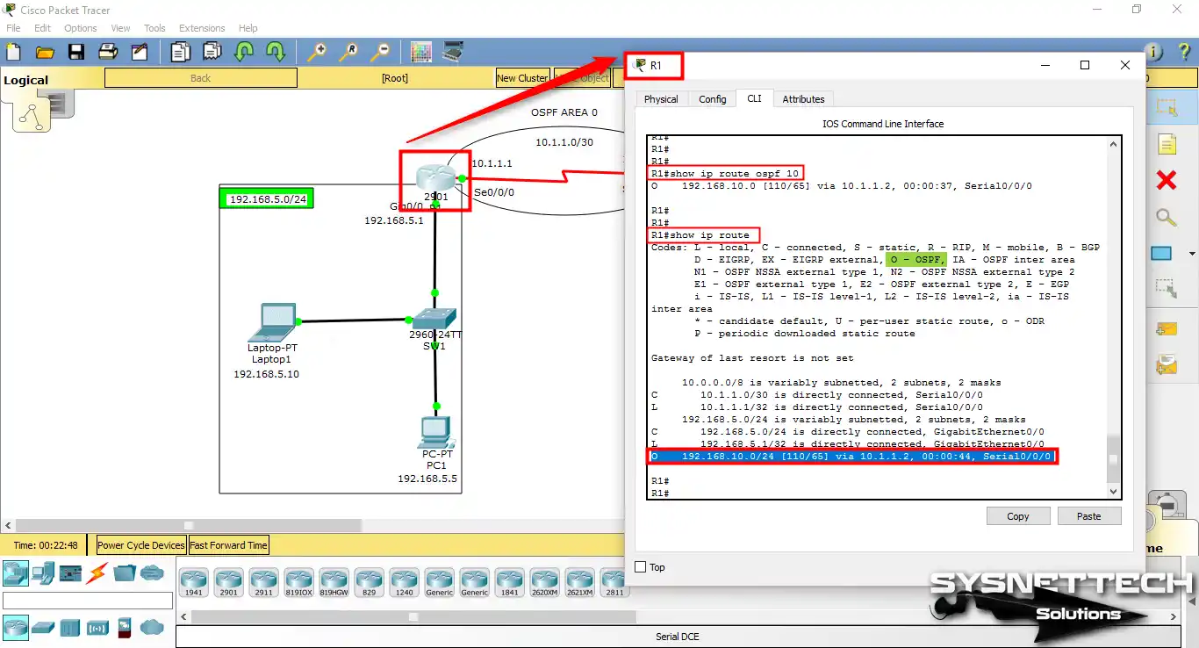Undo the last action with the green arrow

point(243,52)
